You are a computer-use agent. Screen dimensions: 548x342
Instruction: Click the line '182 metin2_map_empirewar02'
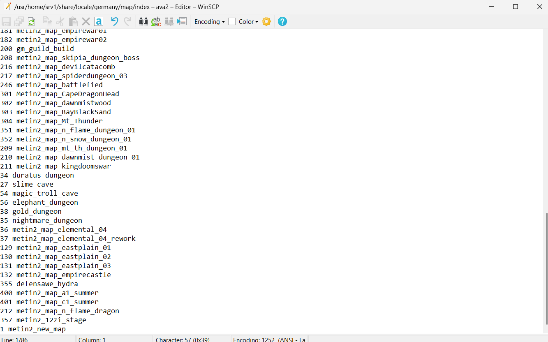click(53, 39)
